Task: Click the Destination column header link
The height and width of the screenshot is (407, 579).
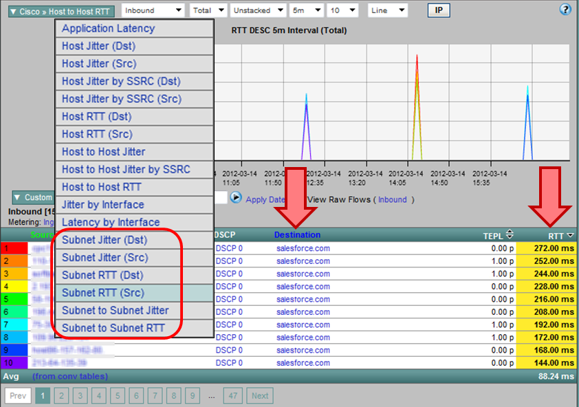Action: click(x=297, y=235)
